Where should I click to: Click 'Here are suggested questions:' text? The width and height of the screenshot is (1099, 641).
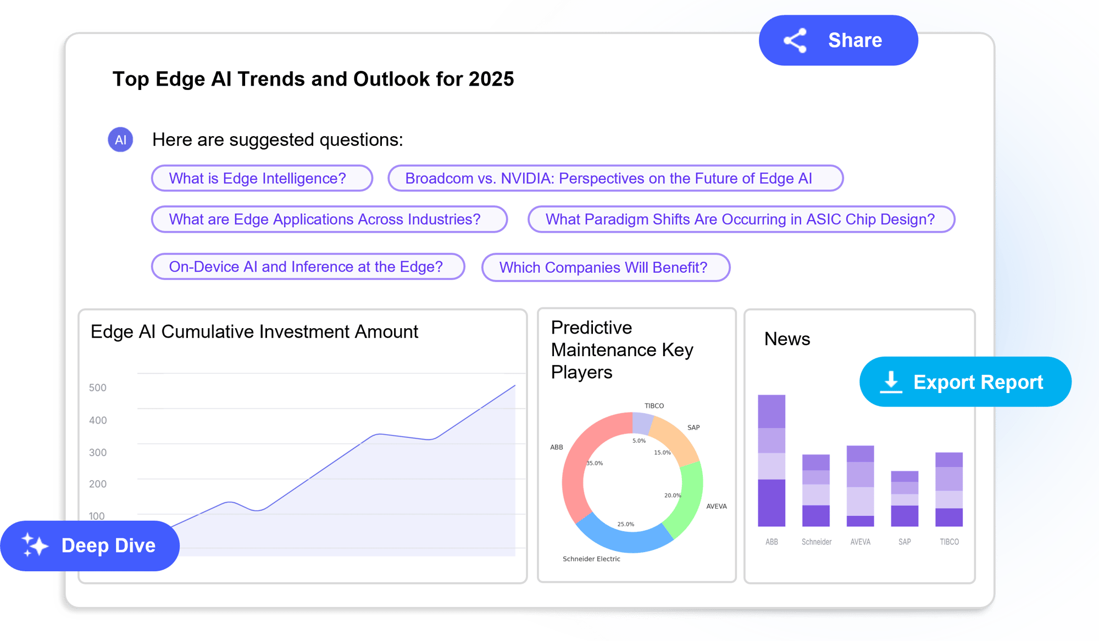pos(277,140)
